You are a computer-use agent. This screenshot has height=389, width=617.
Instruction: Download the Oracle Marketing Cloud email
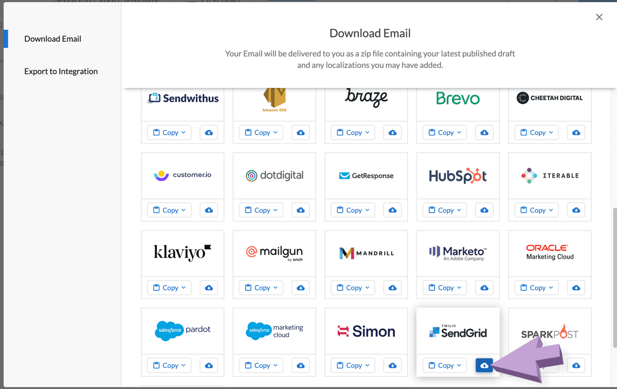pos(576,288)
